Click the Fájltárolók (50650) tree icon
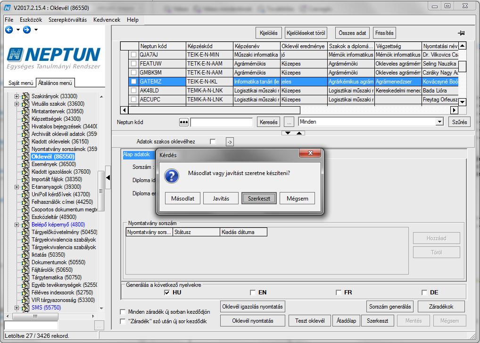The height and width of the screenshot is (343, 480). pos(25,270)
